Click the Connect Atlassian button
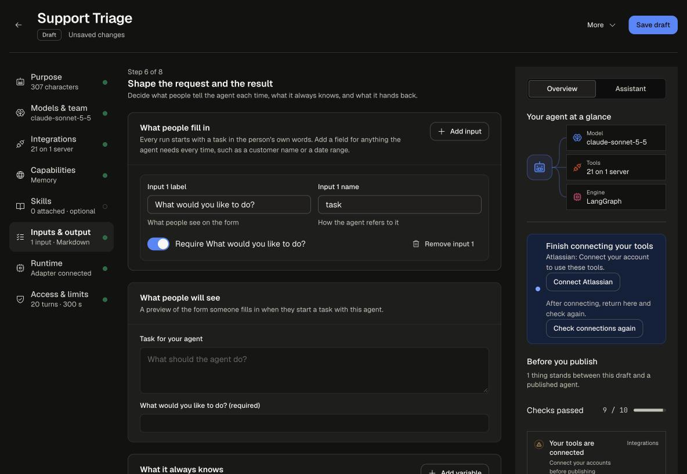 [583, 282]
